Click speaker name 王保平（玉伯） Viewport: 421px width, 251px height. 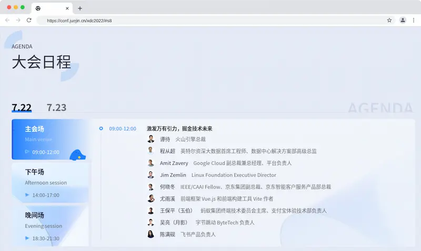(x=177, y=211)
